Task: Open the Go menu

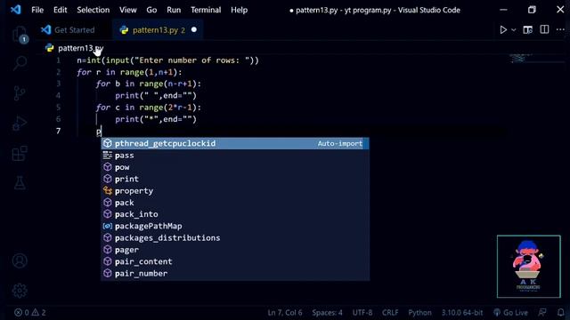Action: point(151,10)
